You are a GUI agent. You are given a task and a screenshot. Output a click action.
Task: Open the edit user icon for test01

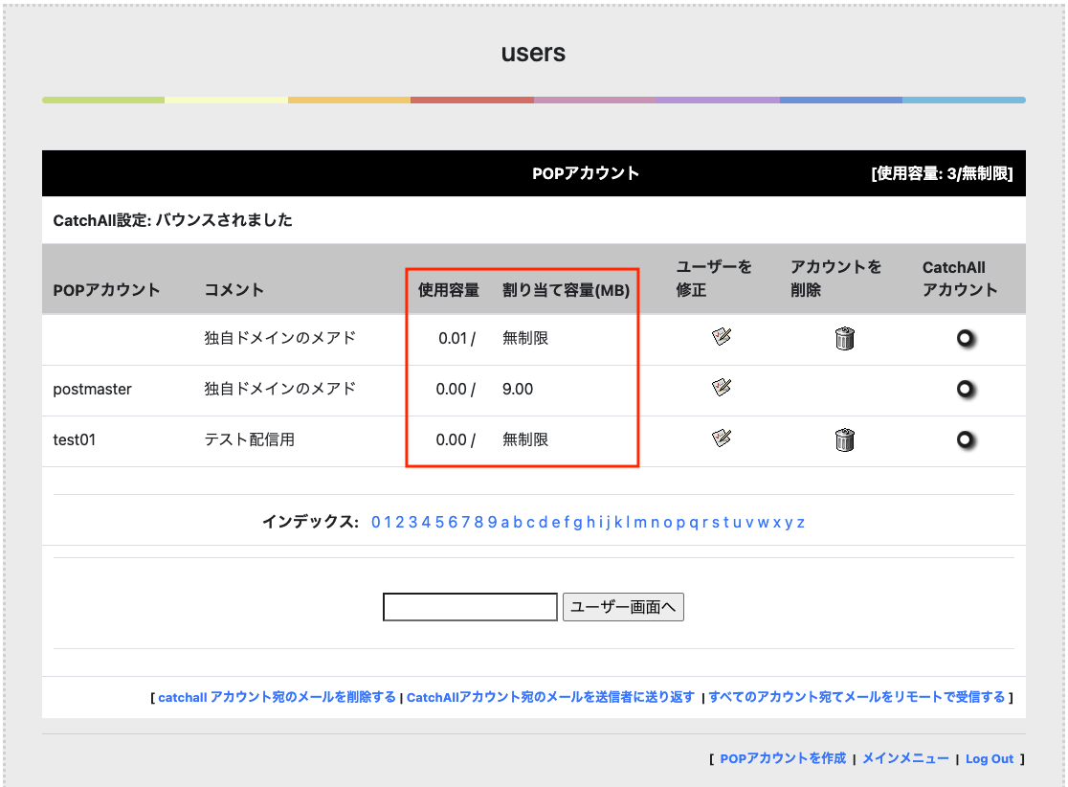coord(722,438)
